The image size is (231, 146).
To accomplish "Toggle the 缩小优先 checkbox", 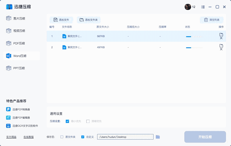I will pos(68,121).
